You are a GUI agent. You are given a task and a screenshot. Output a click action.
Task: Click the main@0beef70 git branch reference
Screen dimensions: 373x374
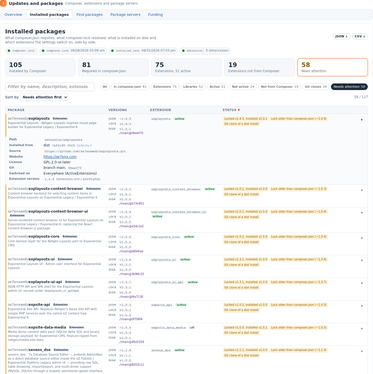pos(131,133)
